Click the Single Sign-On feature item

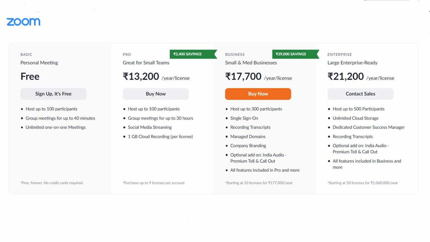tap(244, 118)
